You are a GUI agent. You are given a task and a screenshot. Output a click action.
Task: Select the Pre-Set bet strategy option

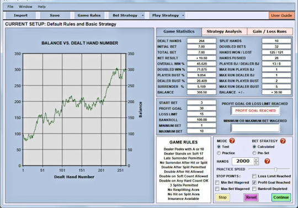(x=254, y=153)
